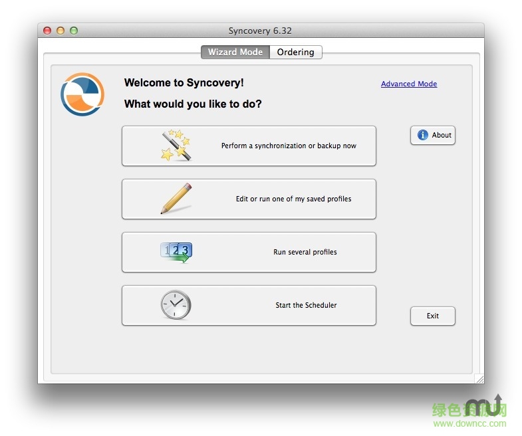The image size is (522, 436).
Task: Exit the Syncovery application
Action: pos(433,316)
